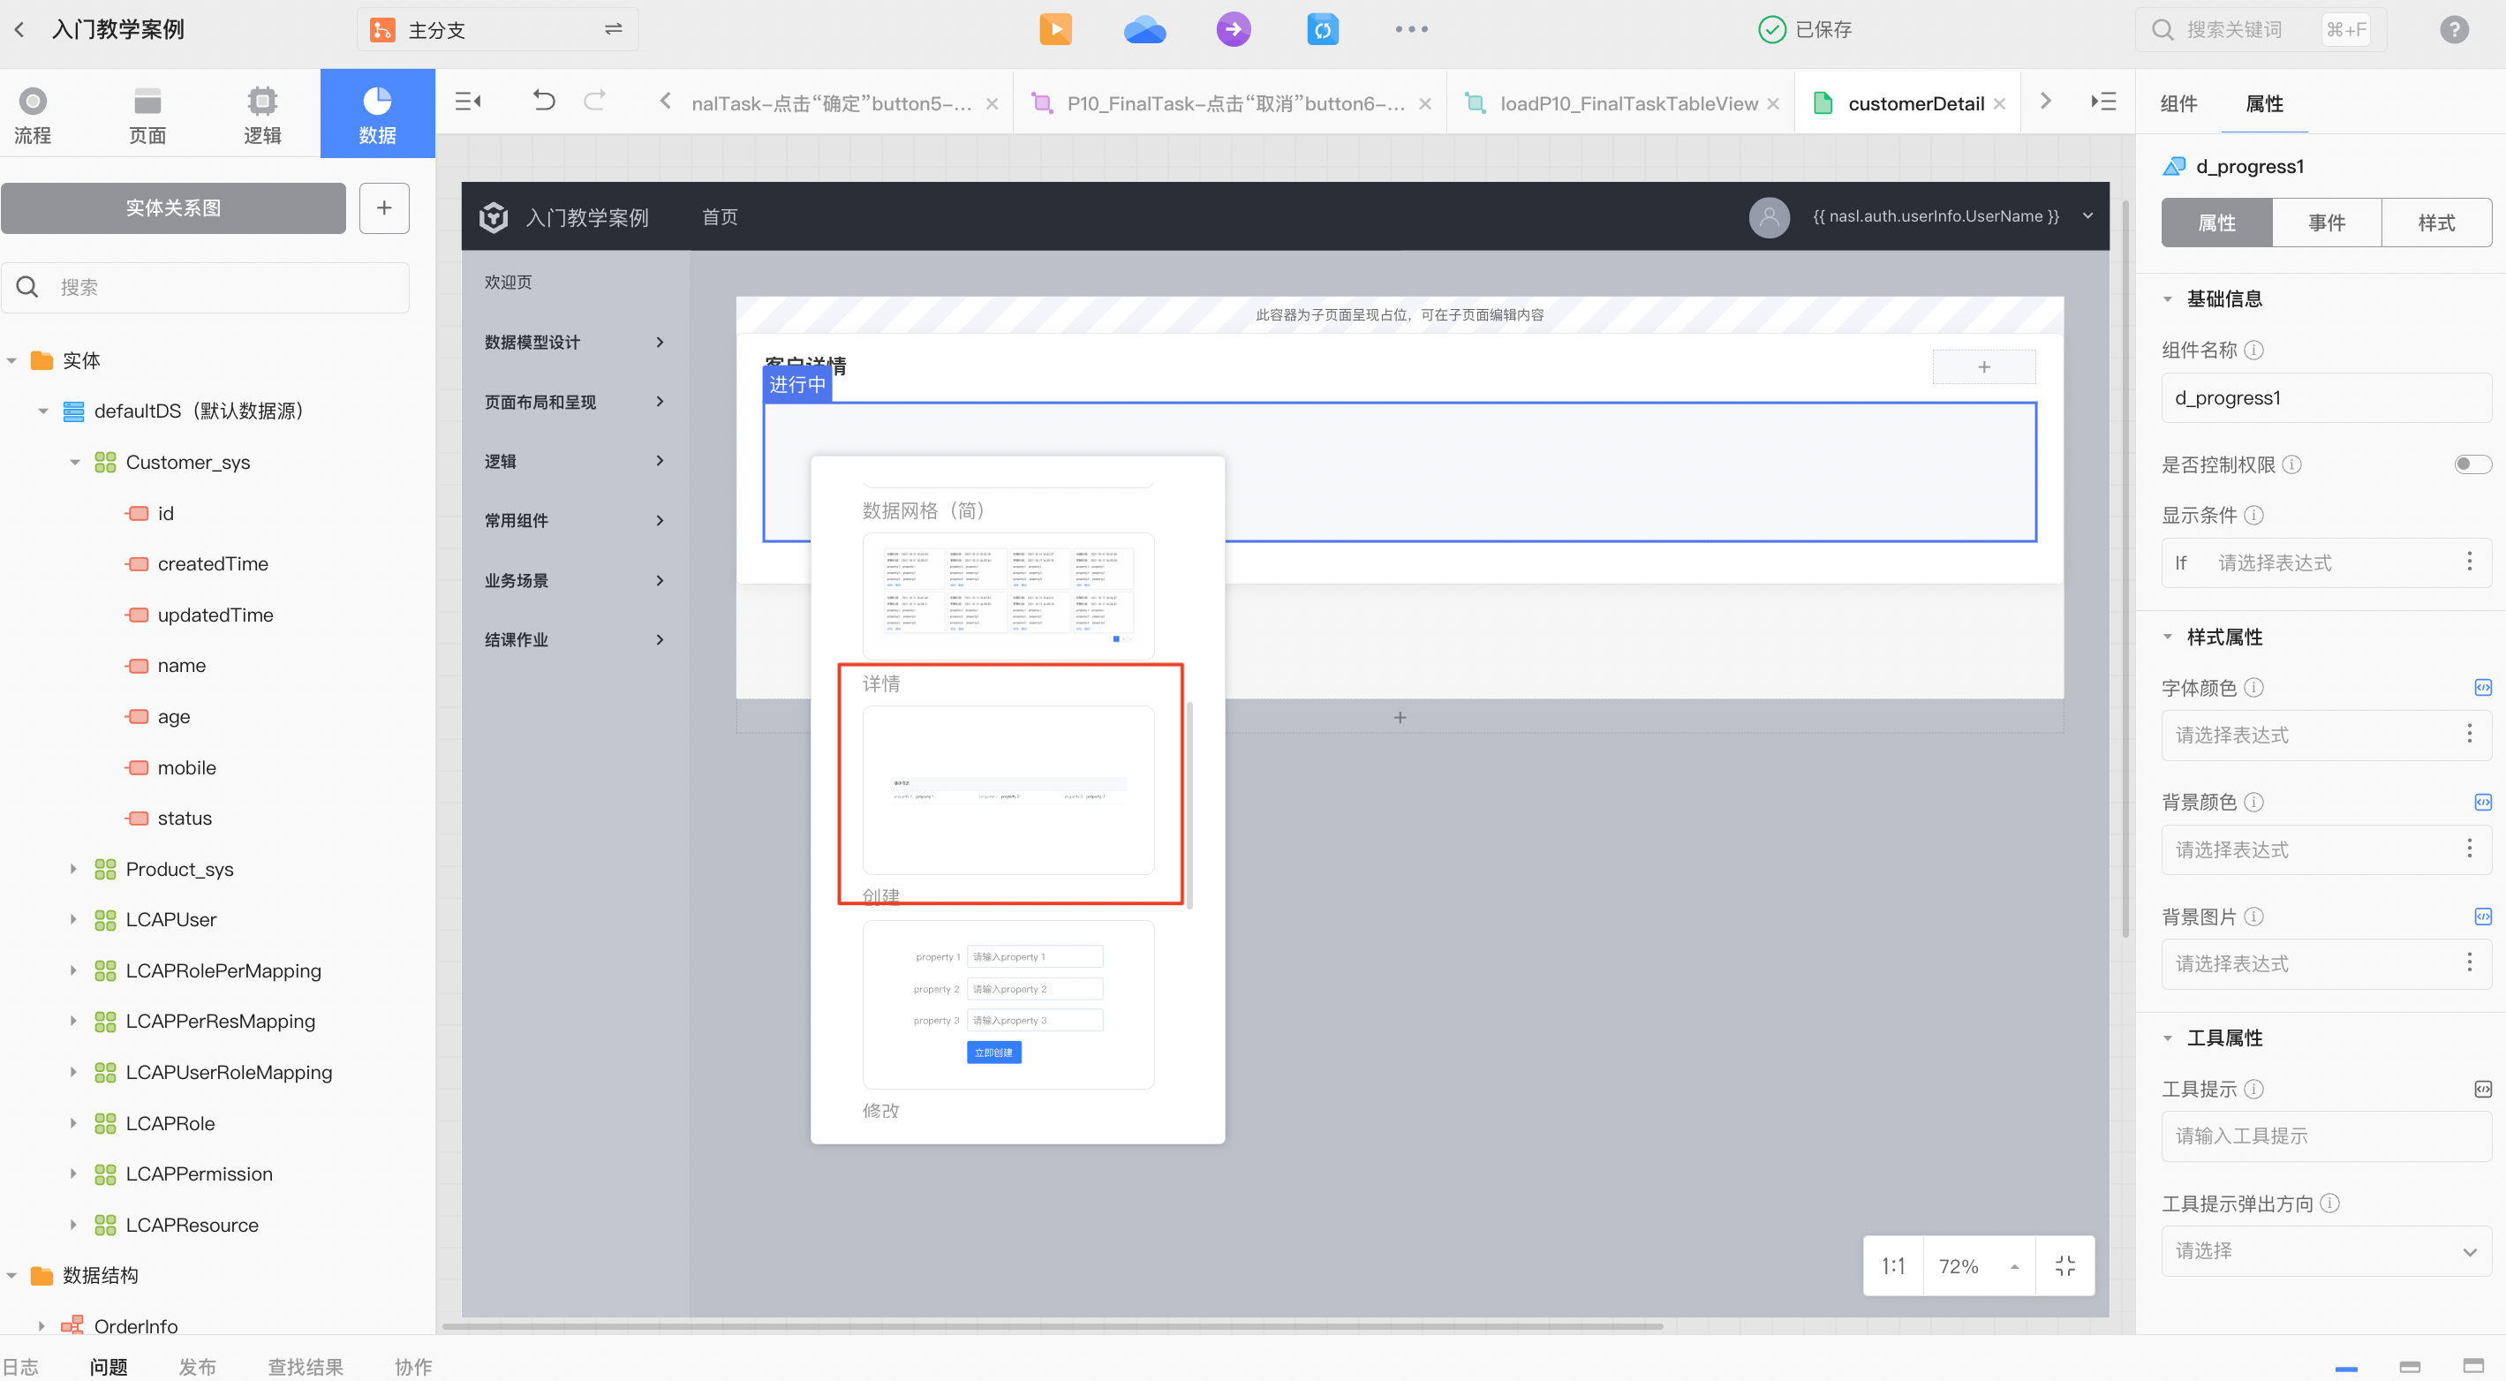The width and height of the screenshot is (2506, 1381).
Task: Expand the Customer_sys entity tree
Action: coord(72,461)
